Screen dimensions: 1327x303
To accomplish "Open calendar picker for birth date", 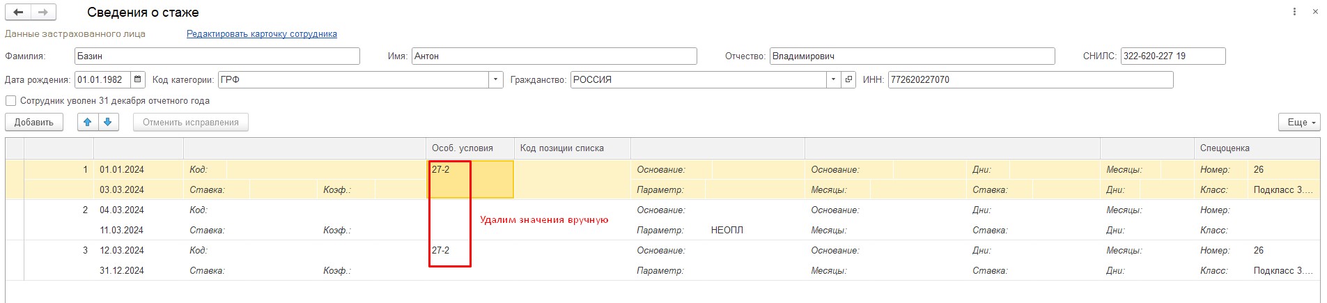I will [x=138, y=79].
